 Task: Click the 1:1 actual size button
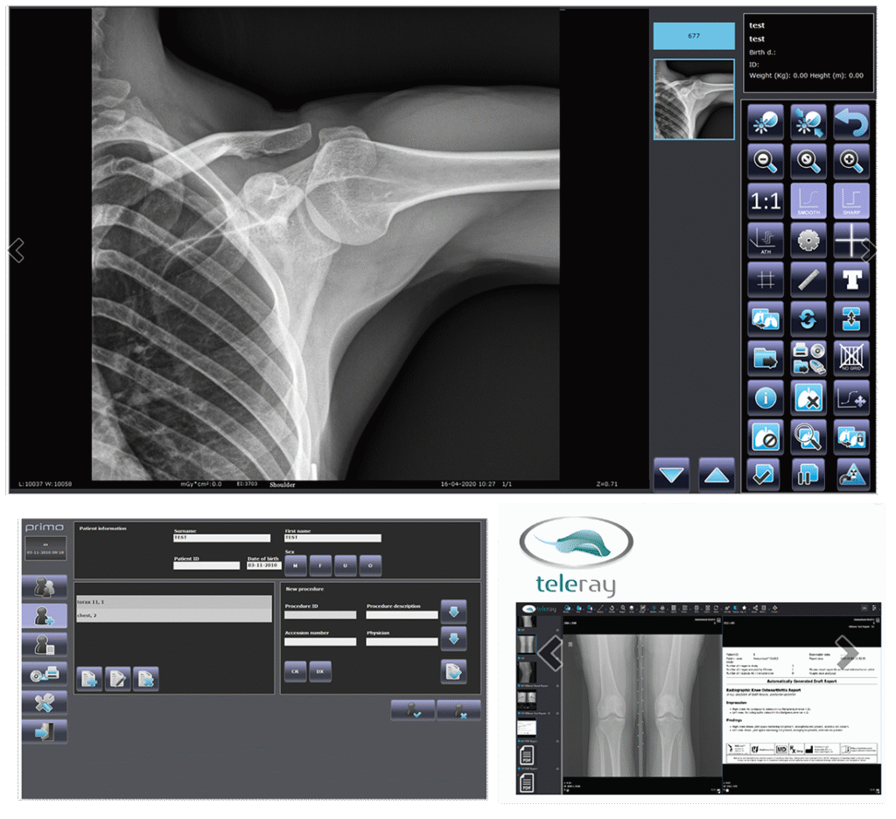(x=766, y=200)
